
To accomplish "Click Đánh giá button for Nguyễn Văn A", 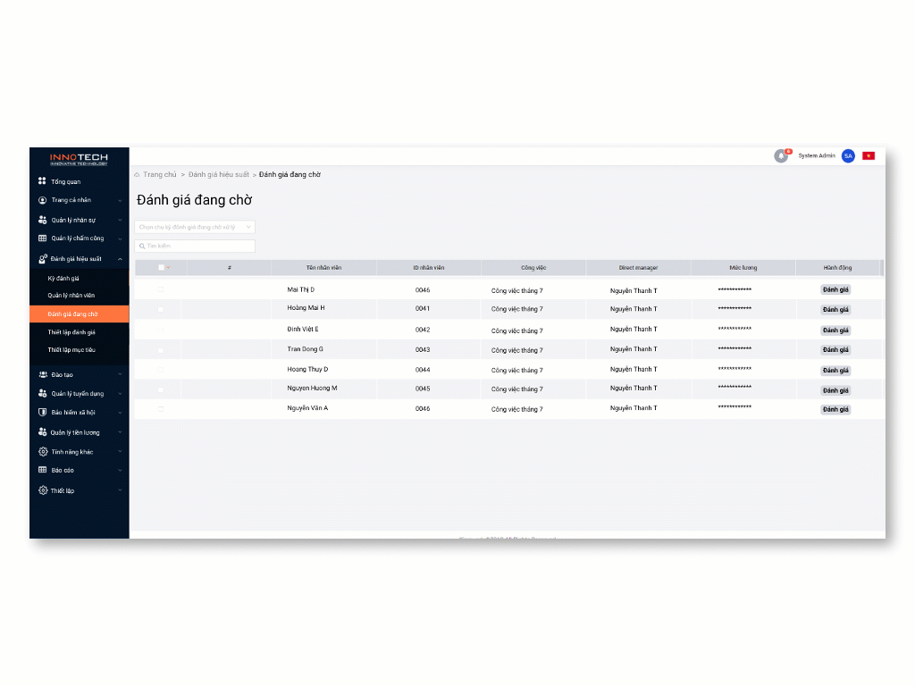I will pos(835,410).
